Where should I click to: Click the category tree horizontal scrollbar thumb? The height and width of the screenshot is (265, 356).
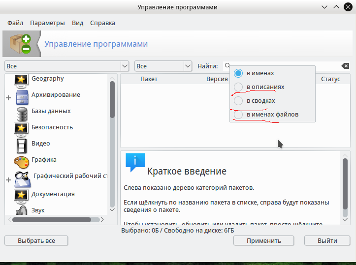[x=52, y=220]
